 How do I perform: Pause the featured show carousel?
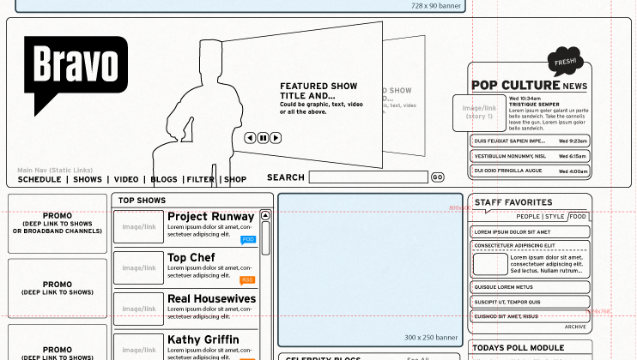[263, 138]
